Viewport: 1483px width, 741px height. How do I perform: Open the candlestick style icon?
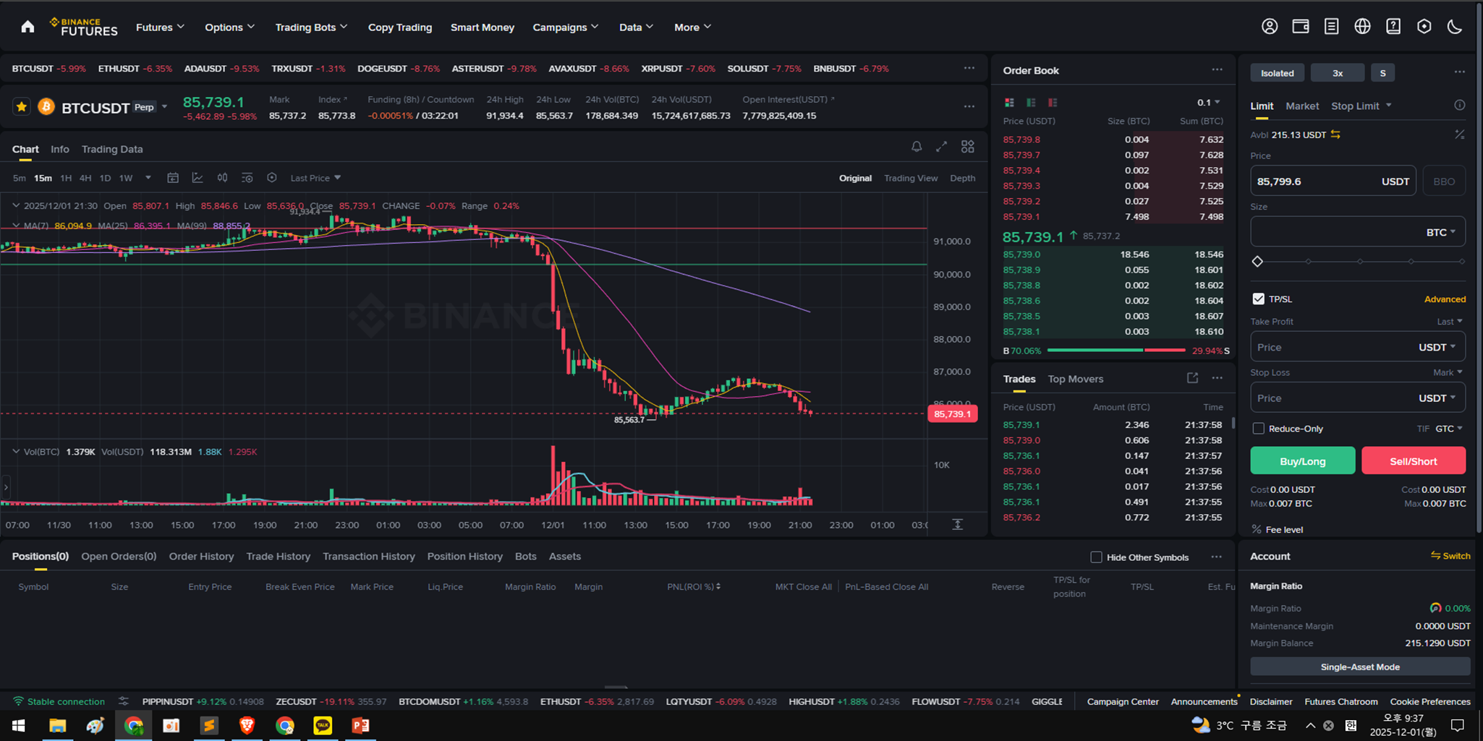click(222, 178)
